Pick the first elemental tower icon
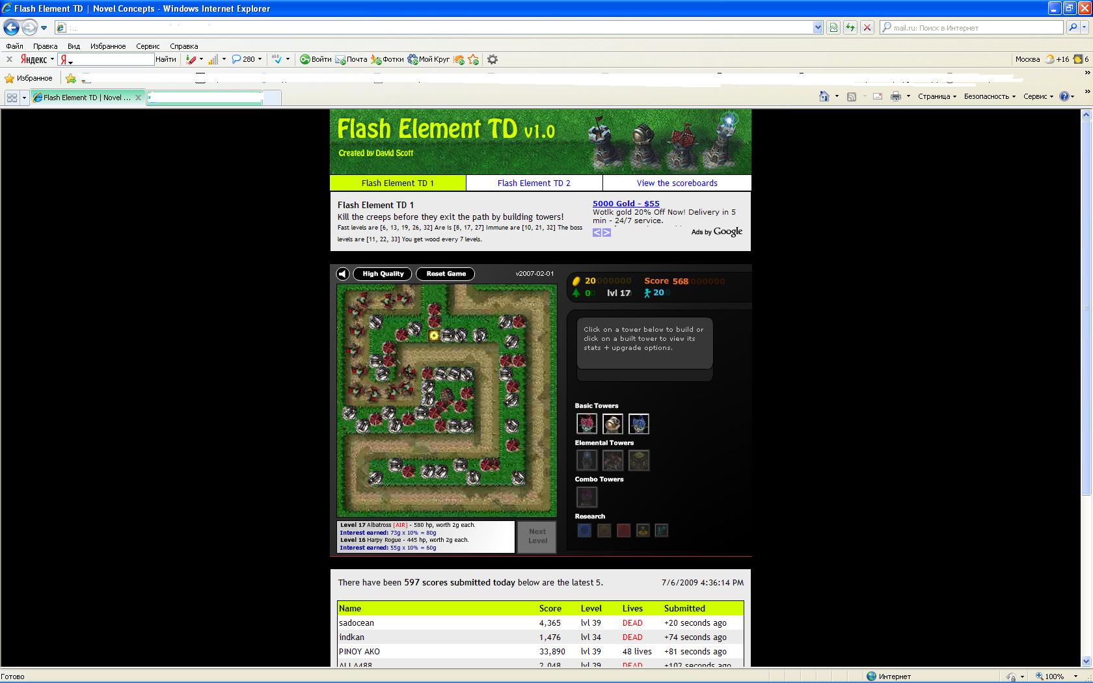The width and height of the screenshot is (1093, 683). click(x=586, y=461)
